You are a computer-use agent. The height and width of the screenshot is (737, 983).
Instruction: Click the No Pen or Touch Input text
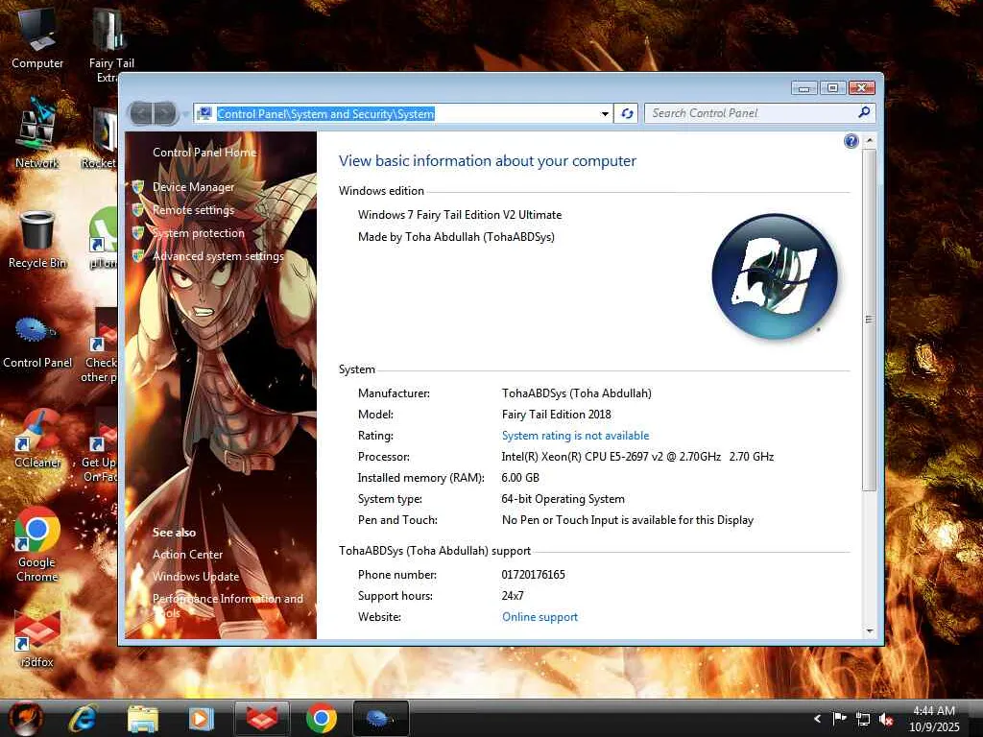[628, 520]
